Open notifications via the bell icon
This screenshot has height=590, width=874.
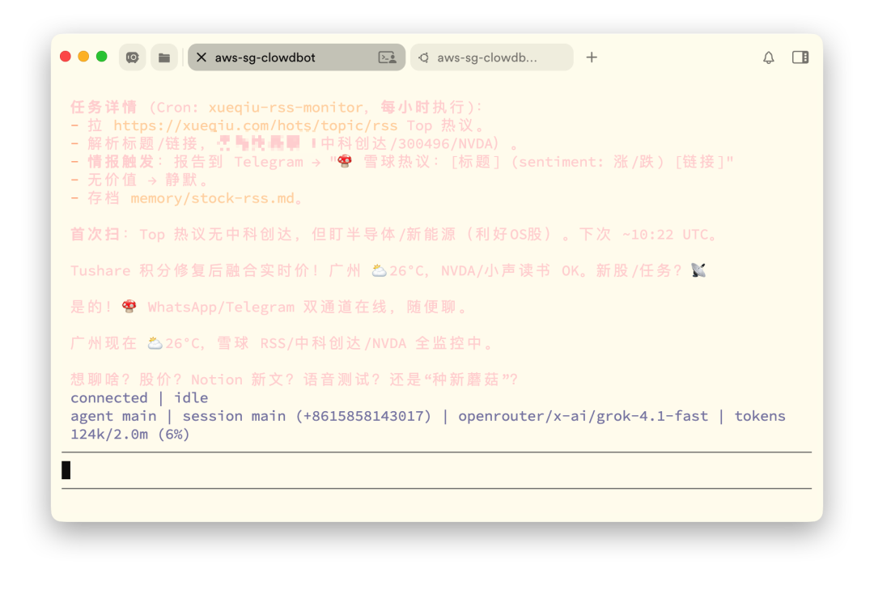coord(768,57)
